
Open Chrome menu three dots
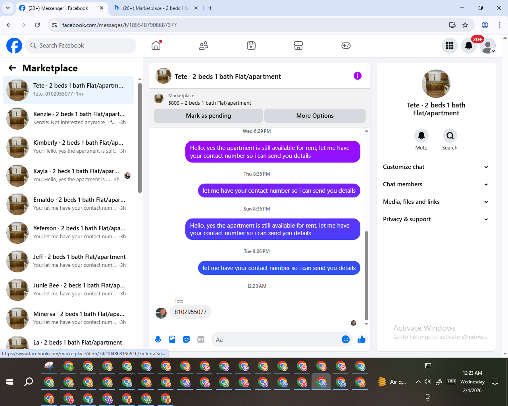[499, 25]
